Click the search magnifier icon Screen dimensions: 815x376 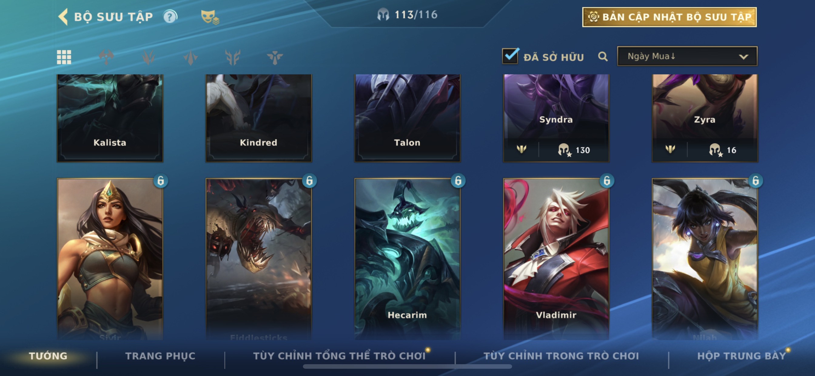pyautogui.click(x=603, y=57)
